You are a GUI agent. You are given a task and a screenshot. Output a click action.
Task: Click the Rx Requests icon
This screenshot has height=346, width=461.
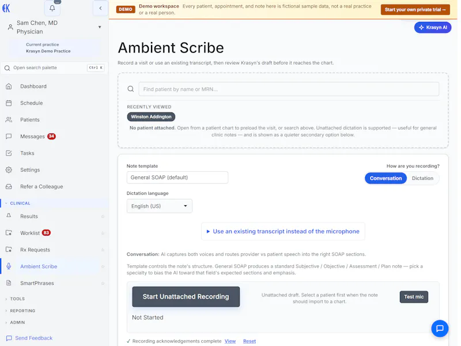coord(9,250)
